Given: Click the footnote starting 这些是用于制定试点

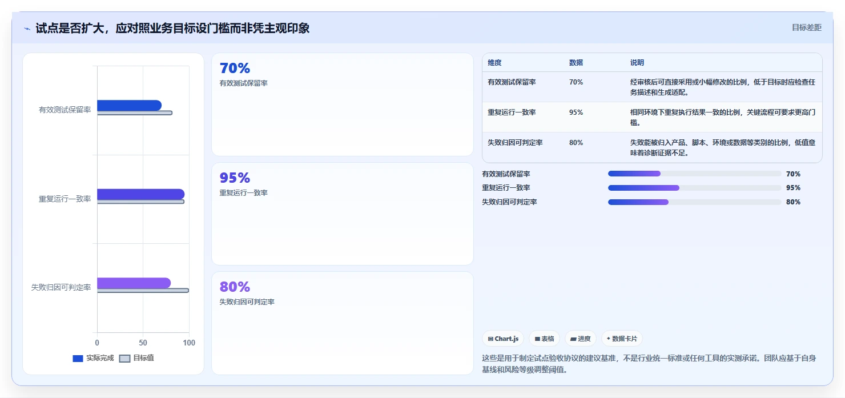Looking at the screenshot, I should point(649,364).
